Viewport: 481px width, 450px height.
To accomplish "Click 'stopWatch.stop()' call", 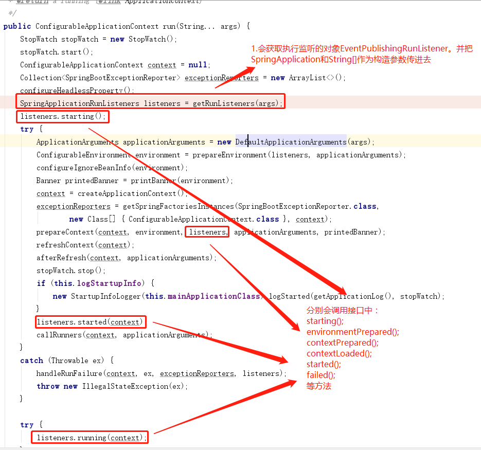I will click(x=71, y=271).
